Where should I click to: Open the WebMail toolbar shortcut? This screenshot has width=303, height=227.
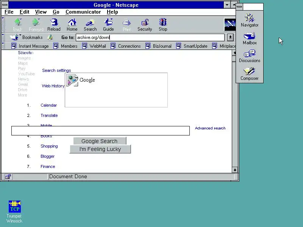point(94,46)
